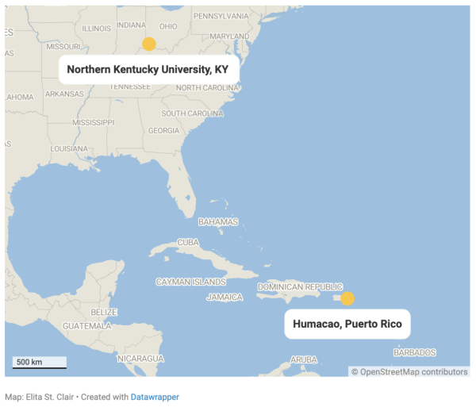The height and width of the screenshot is (411, 476).
Task: Click the PENNSYLVANIA state label
Action: point(221,16)
